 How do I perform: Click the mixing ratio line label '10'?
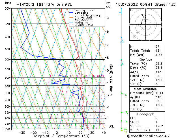(86, 76)
